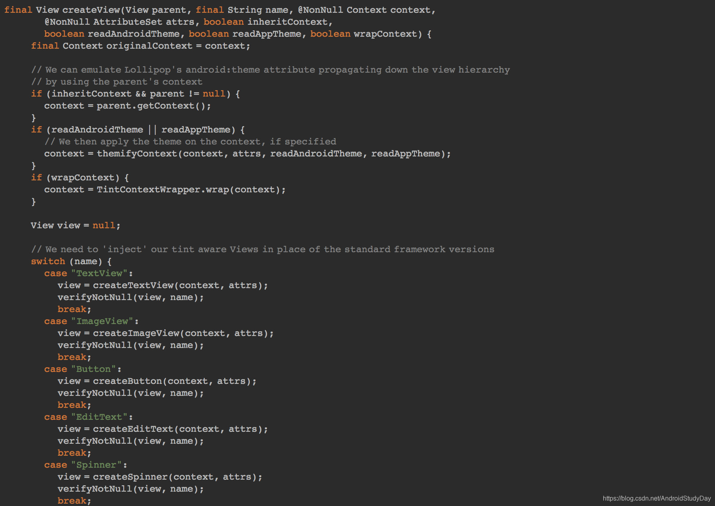Click the case "EditText" label
The width and height of the screenshot is (715, 506).
coord(89,417)
